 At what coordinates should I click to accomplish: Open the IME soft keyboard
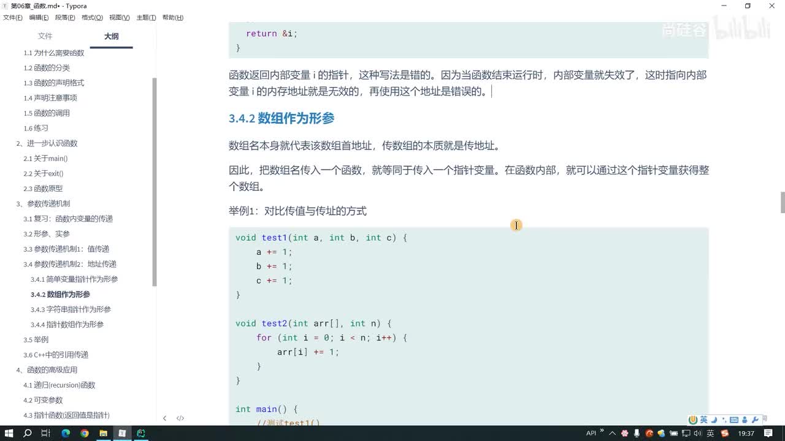coord(734,420)
